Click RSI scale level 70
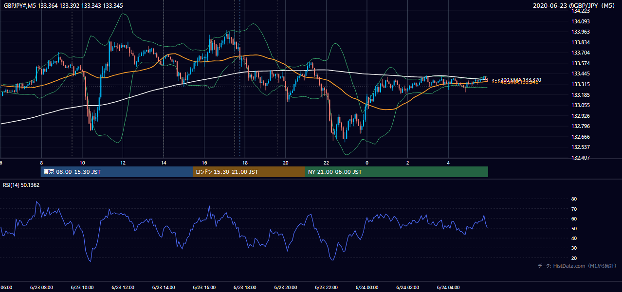 pos(574,209)
